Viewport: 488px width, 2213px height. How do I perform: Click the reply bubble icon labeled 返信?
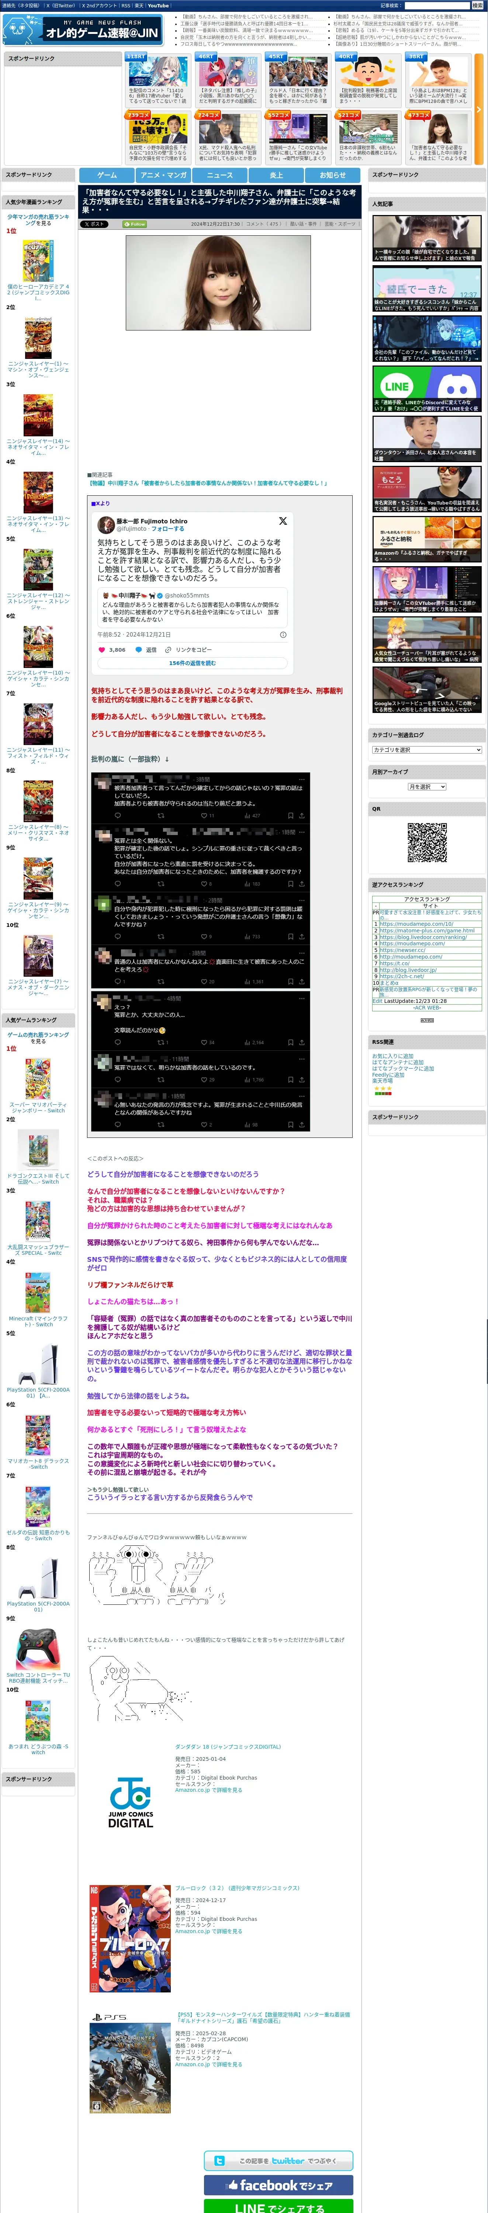tap(138, 650)
